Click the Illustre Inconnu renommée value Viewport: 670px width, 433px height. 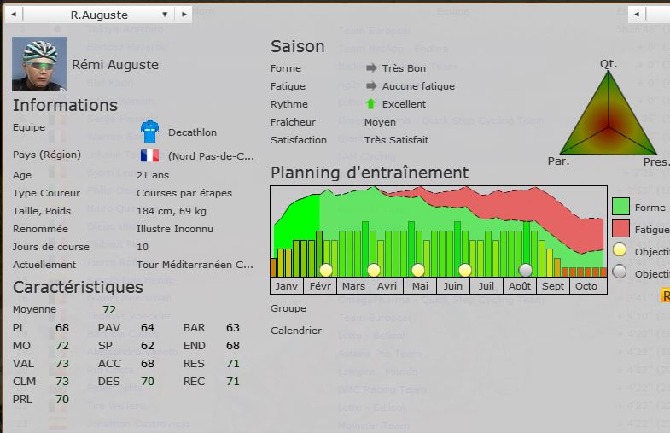click(x=175, y=229)
